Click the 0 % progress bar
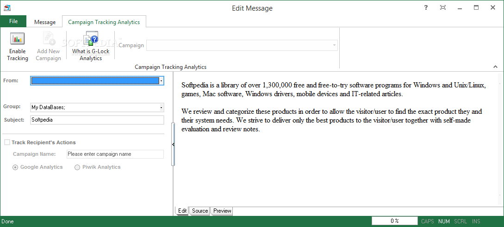Viewport: 504px width, 227px height. [x=394, y=221]
